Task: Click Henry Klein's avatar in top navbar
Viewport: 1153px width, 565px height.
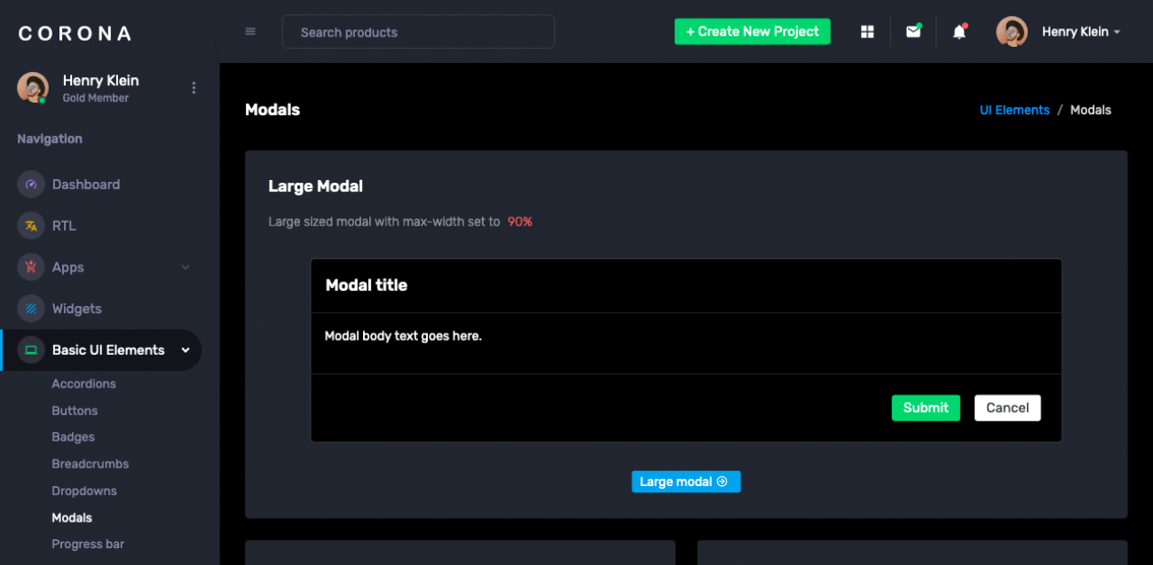Action: [x=1011, y=32]
